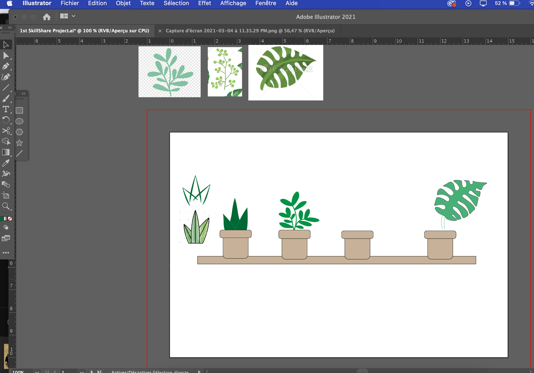Choose Rectangle tool in floating shape panel

click(19, 110)
